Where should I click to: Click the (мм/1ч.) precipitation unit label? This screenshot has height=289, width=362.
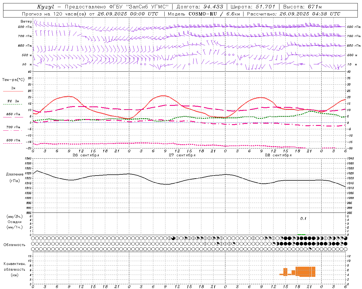[15, 227]
